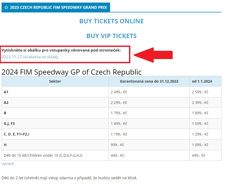Select the A1 sector row label

tap(6, 92)
